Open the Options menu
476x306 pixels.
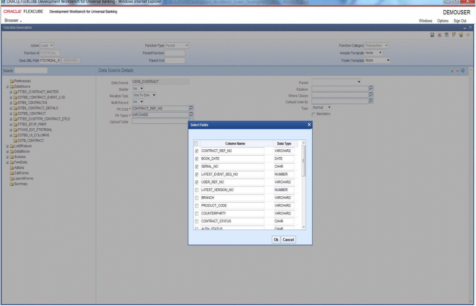(x=443, y=21)
